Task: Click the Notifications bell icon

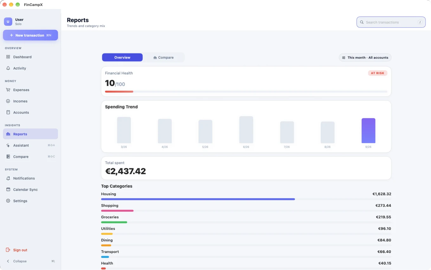Action: tap(8, 178)
